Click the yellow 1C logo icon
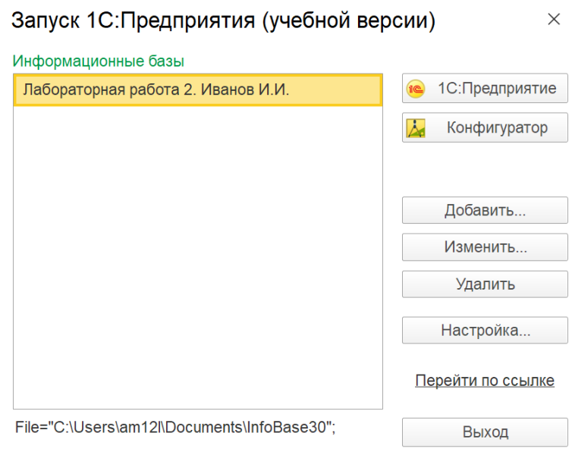The height and width of the screenshot is (455, 575). coord(416,89)
